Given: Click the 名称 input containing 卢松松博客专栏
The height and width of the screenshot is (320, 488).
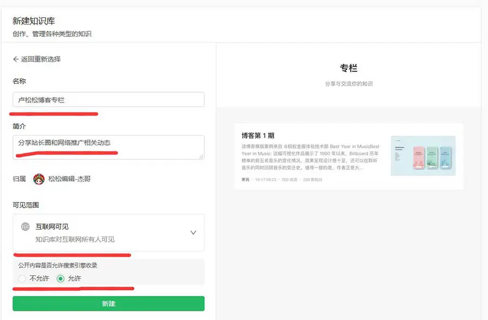Looking at the screenshot, I should [108, 99].
